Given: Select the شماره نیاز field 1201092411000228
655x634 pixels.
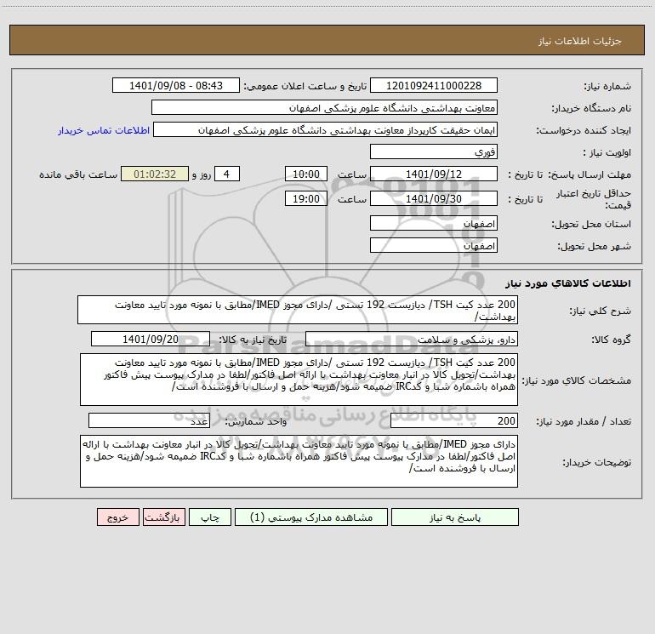Looking at the screenshot, I should coord(434,86).
